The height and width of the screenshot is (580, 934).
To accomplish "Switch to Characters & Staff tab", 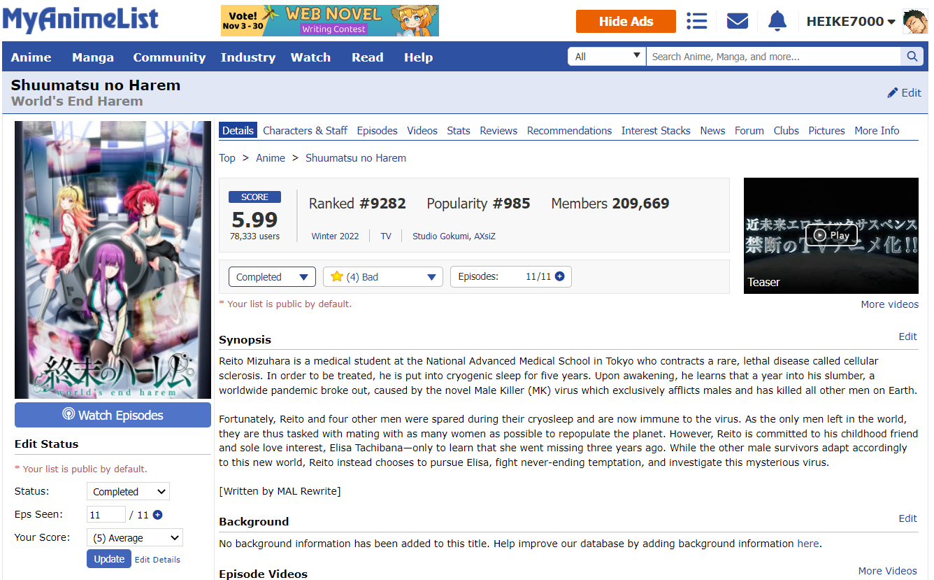I will (305, 130).
